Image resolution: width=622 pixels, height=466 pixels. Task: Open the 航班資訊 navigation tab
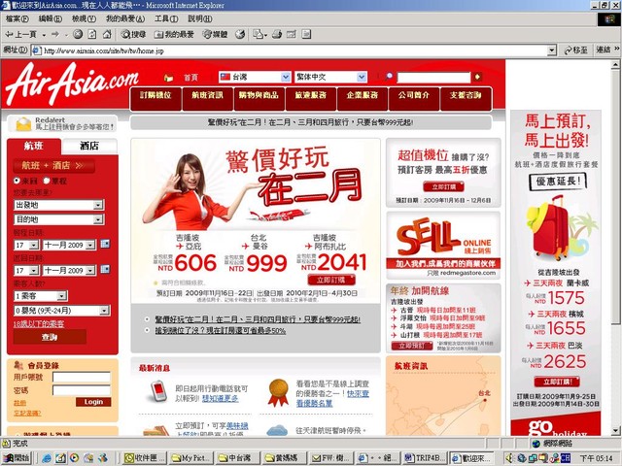pos(207,97)
